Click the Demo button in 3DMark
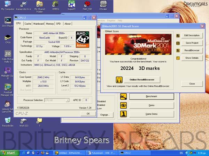The image size is (209, 156). tap(152, 105)
